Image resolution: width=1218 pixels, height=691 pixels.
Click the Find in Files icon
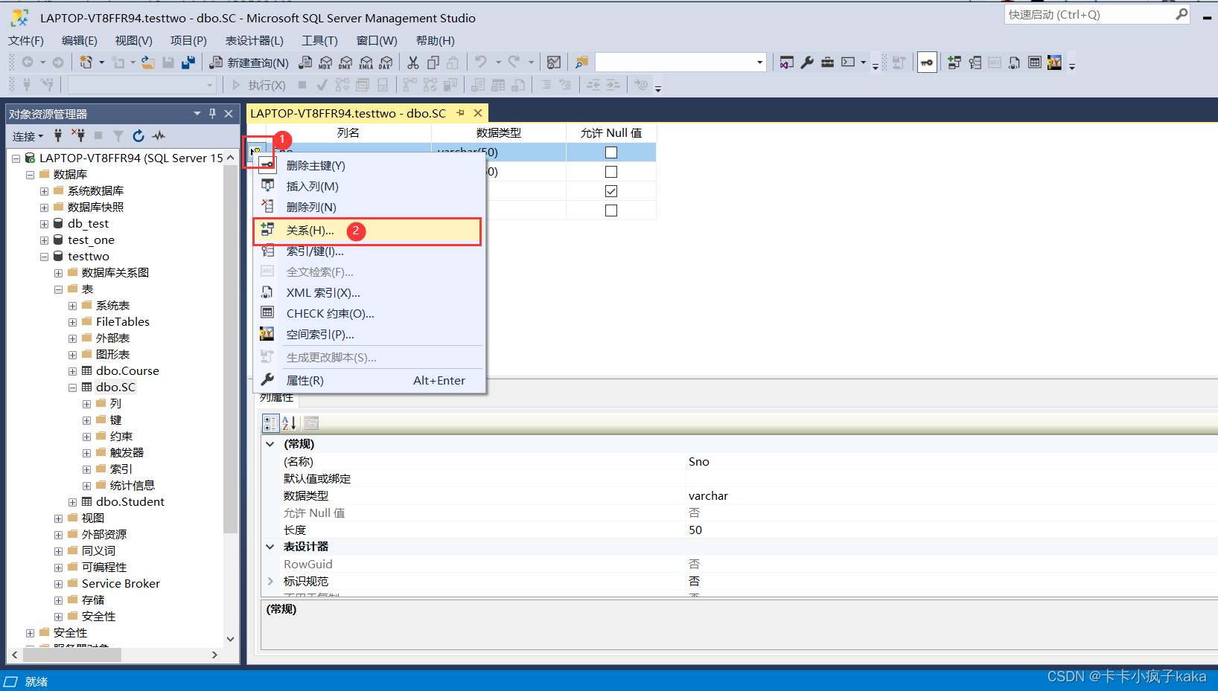tap(581, 62)
